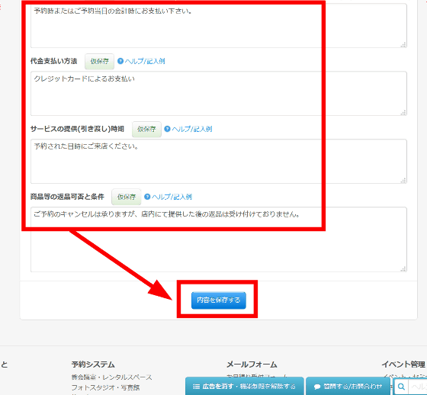Click the magnifier search icon in footer bar
Image resolution: width=427 pixels, height=395 pixels.
click(x=401, y=387)
